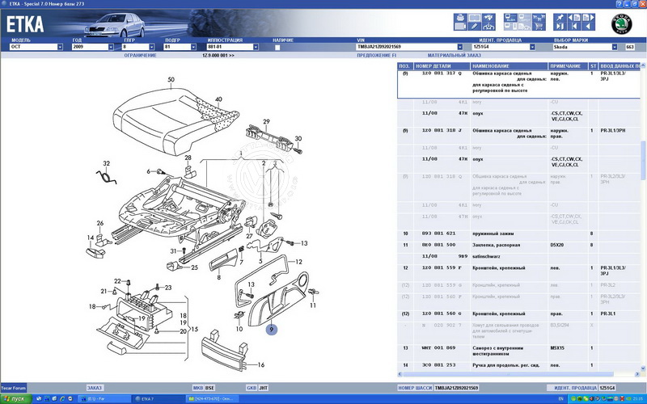This screenshot has height=404, width=647.
Task: Click the Наименование column header
Action: coord(510,66)
